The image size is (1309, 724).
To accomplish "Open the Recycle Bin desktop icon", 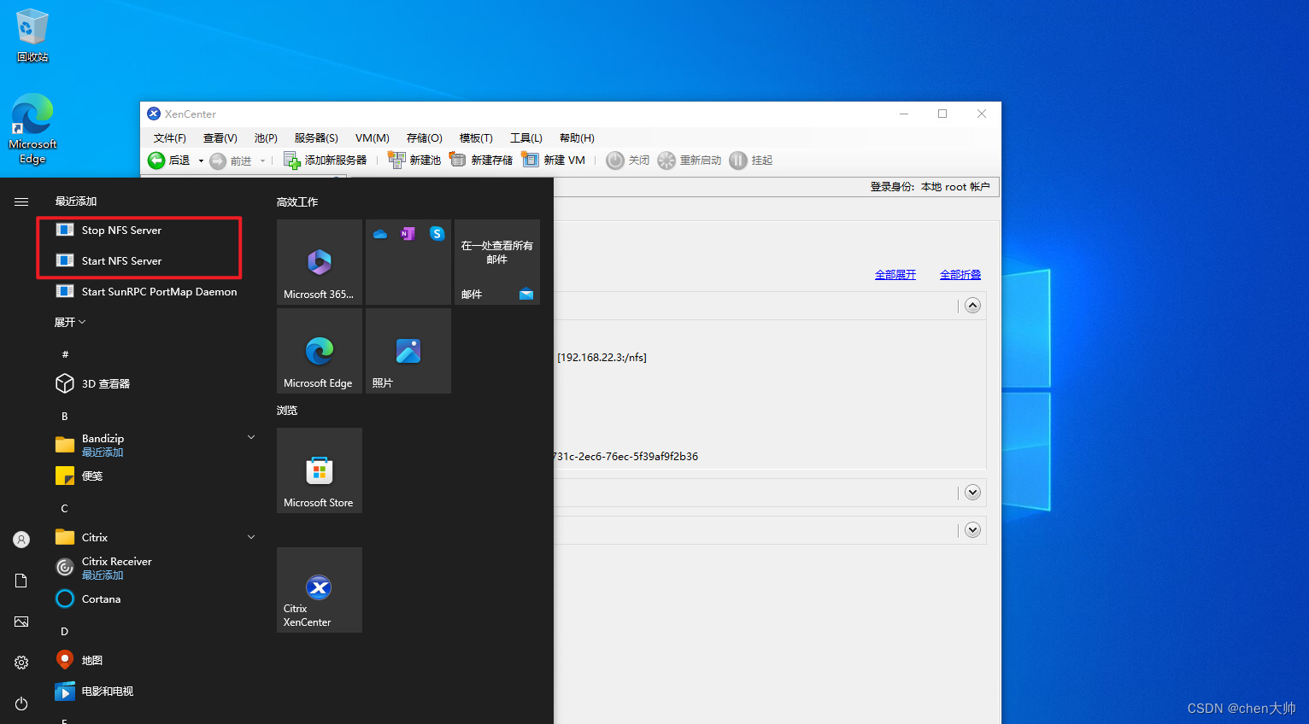I will pyautogui.click(x=32, y=34).
